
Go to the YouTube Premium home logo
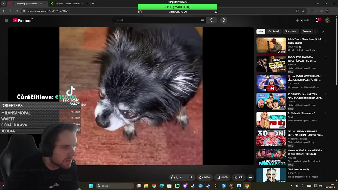tap(22, 20)
